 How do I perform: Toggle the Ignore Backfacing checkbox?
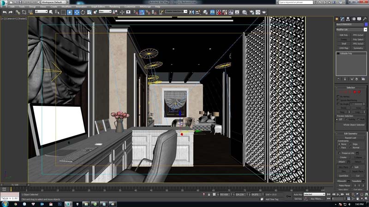[338, 100]
